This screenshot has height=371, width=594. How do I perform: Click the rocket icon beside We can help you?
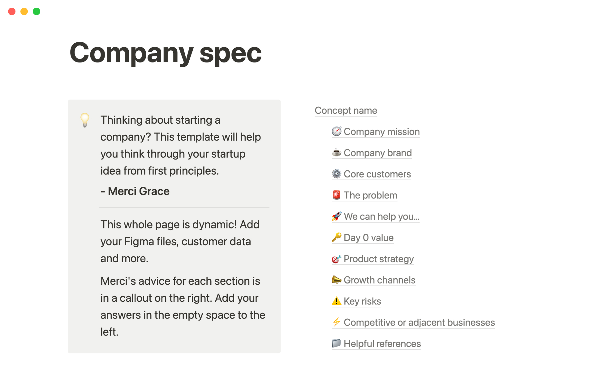pos(336,216)
